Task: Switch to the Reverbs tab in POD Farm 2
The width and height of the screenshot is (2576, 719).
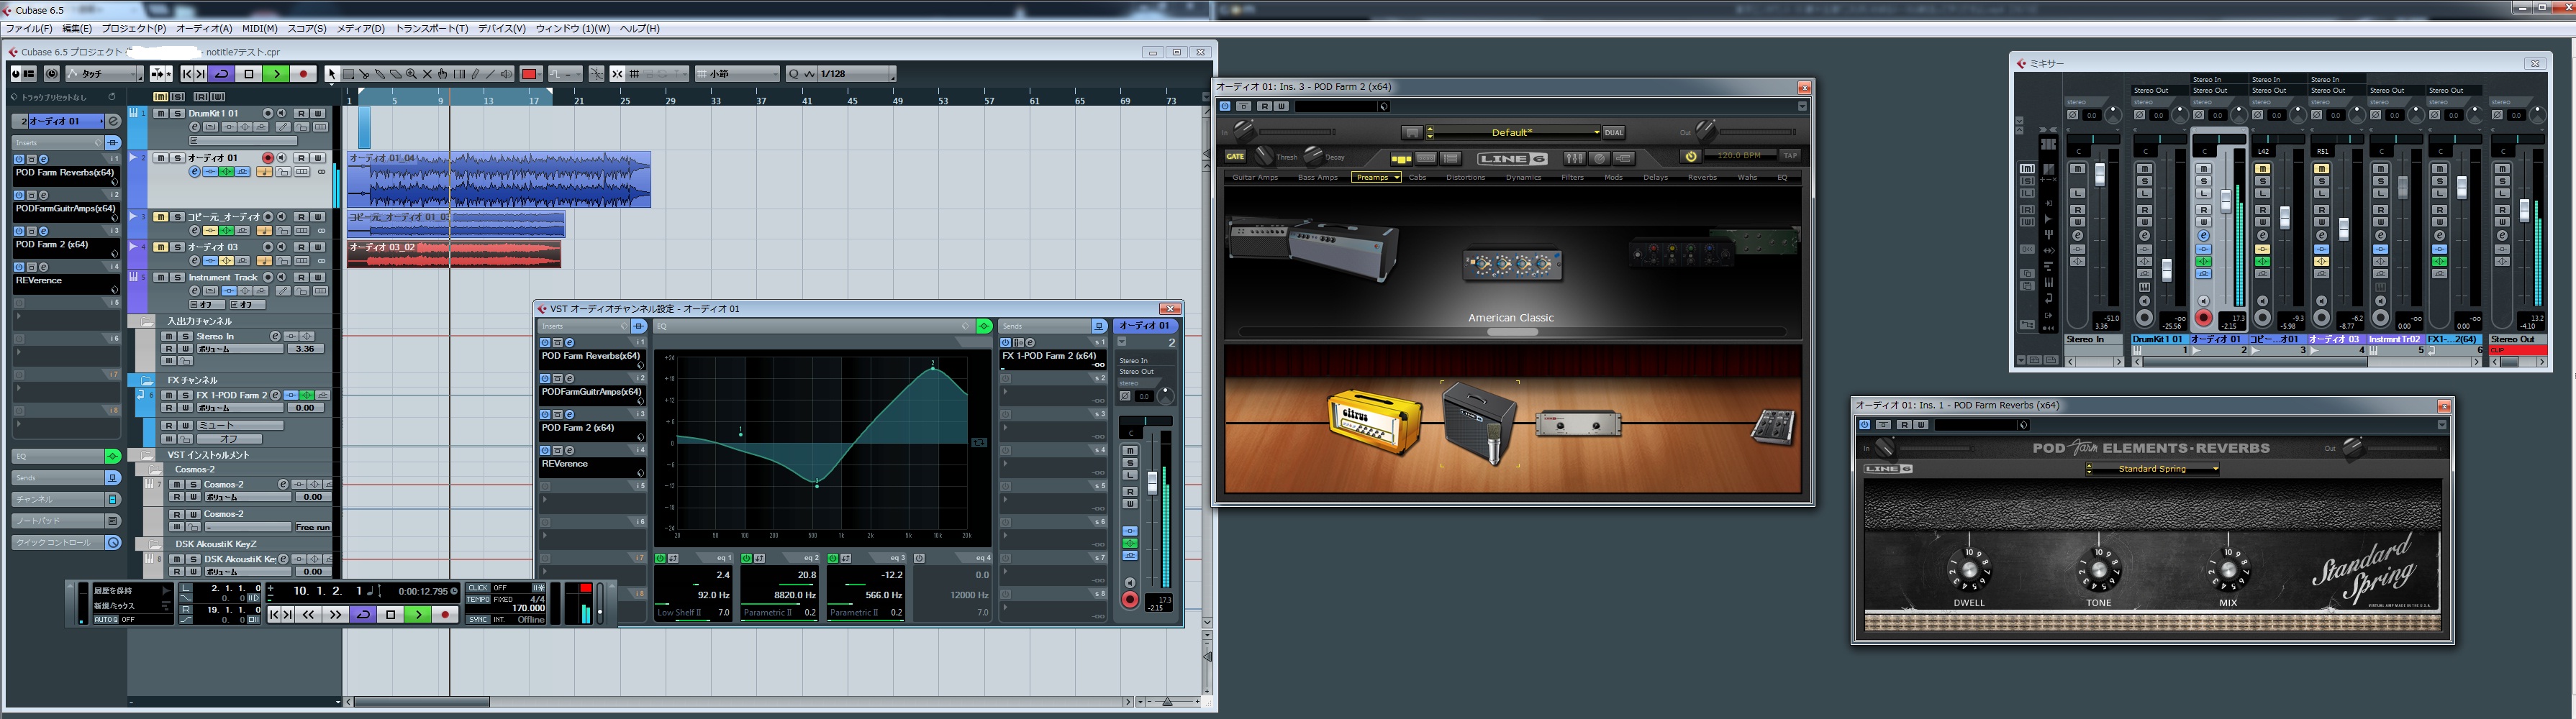Action: (1702, 178)
